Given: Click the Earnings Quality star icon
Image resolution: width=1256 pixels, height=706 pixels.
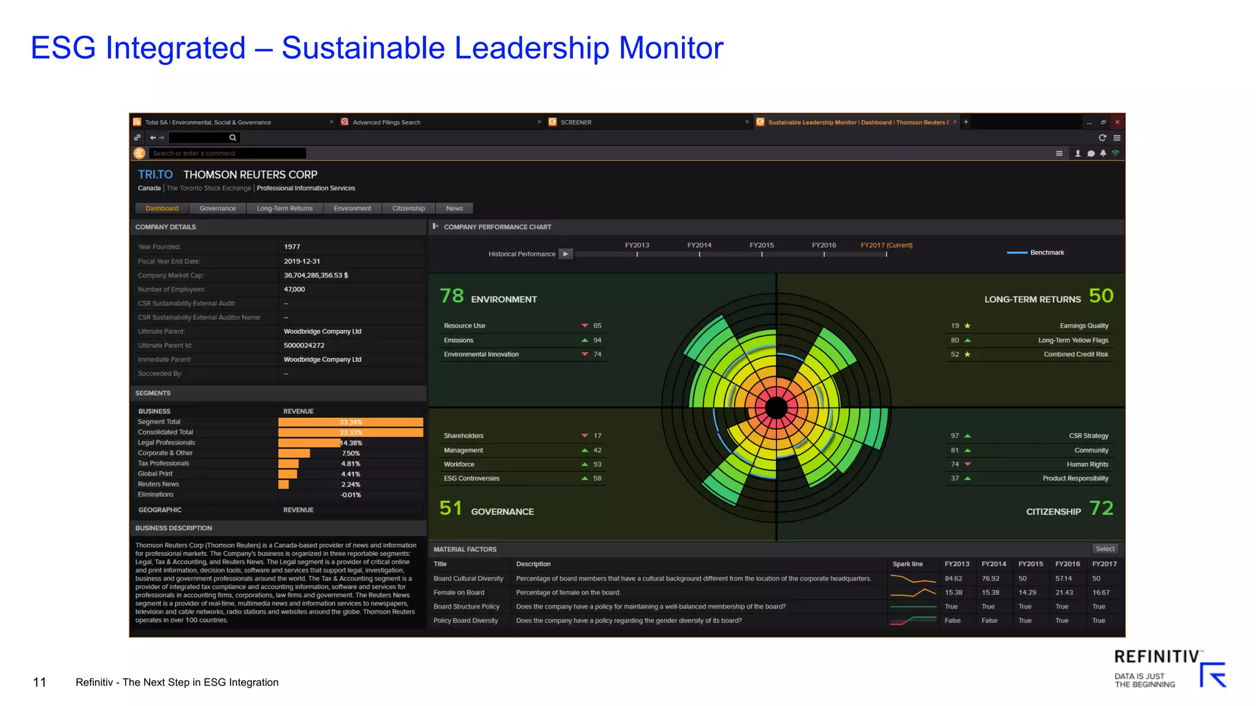Looking at the screenshot, I should [967, 325].
